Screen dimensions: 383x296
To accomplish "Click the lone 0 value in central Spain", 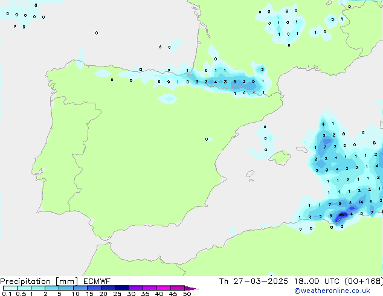I will tap(207, 140).
